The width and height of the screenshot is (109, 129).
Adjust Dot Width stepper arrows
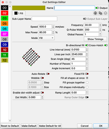[x=42, y=97]
